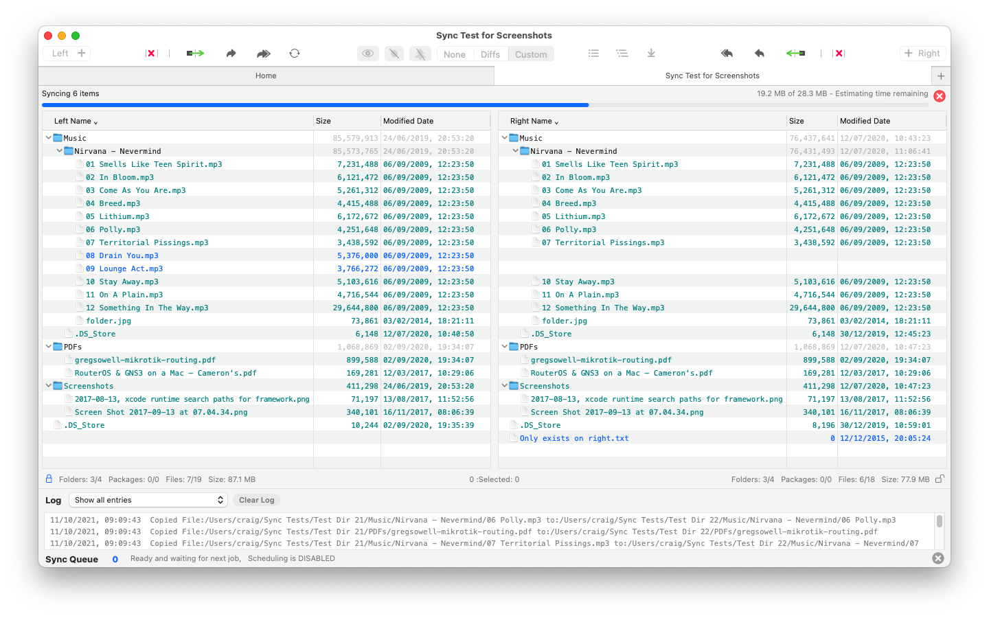Screen dimensions: 989x618
Task: Collapse the right PDFs folder
Action: click(504, 347)
